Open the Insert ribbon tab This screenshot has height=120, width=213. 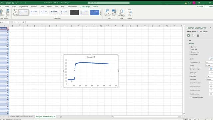[x=14, y=7]
